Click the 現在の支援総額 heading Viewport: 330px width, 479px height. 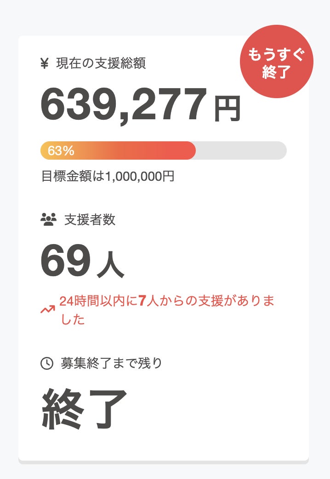101,63
